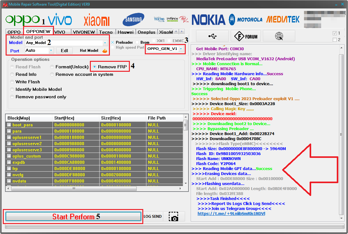Click the block table scroll-left arrow
The height and width of the screenshot is (234, 348).
click(8, 189)
